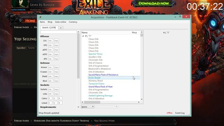Select the Jeweller's Orb item
The width and height of the screenshot is (224, 126).
click(x=95, y=57)
